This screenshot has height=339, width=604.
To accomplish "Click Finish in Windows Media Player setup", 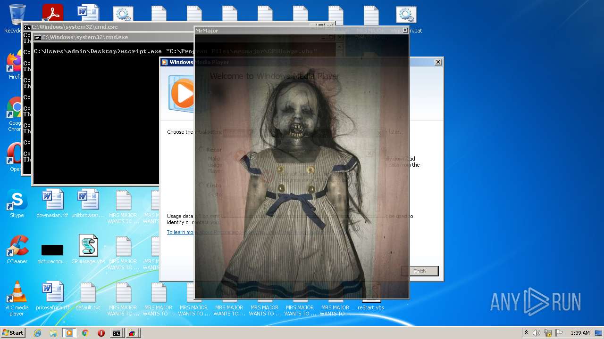I will click(419, 271).
